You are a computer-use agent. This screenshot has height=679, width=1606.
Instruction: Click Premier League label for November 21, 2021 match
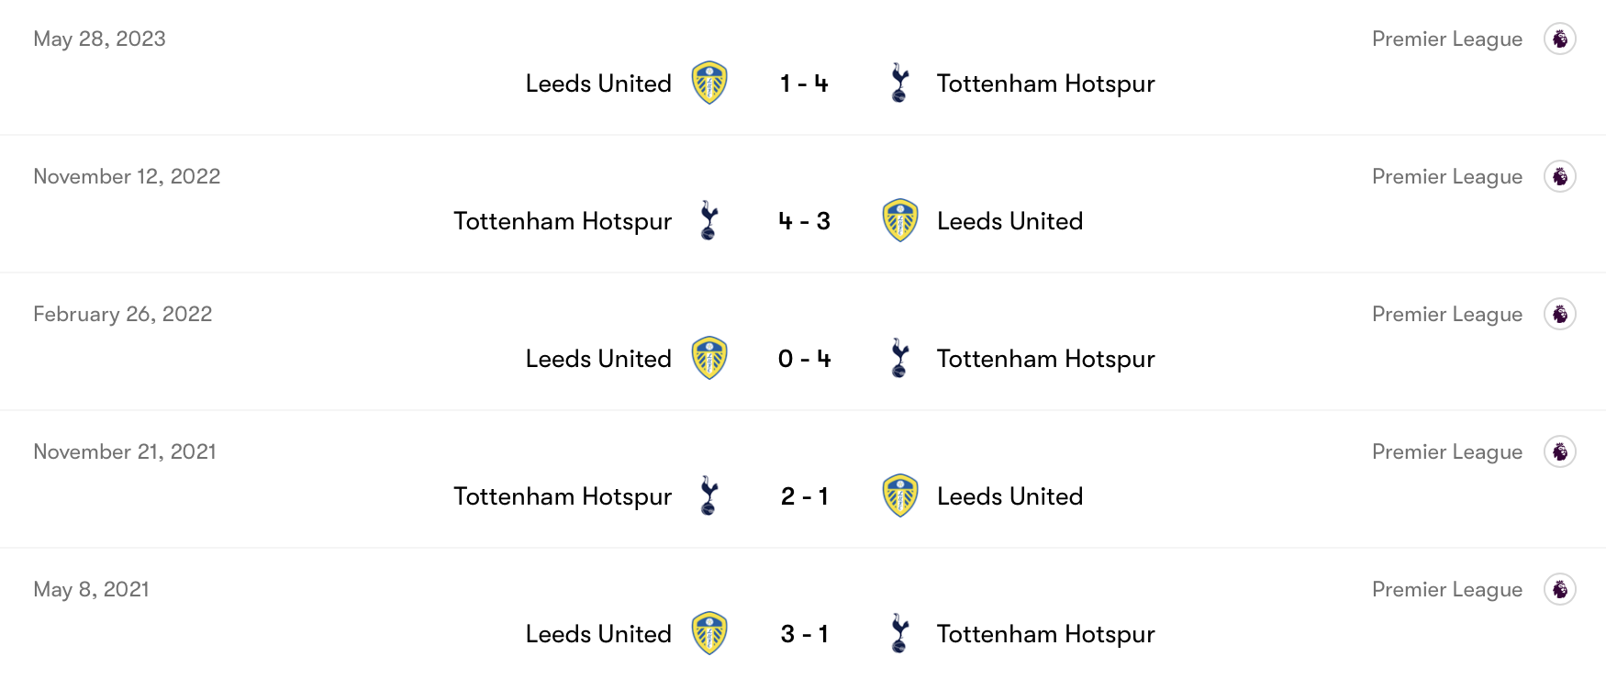1446,451
